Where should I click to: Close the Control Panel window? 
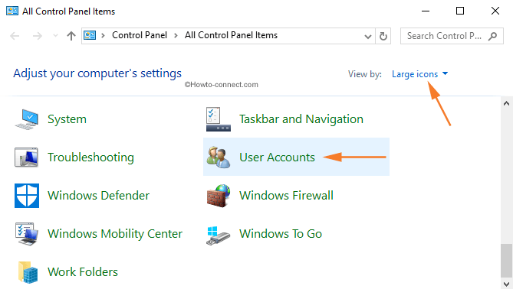point(495,11)
